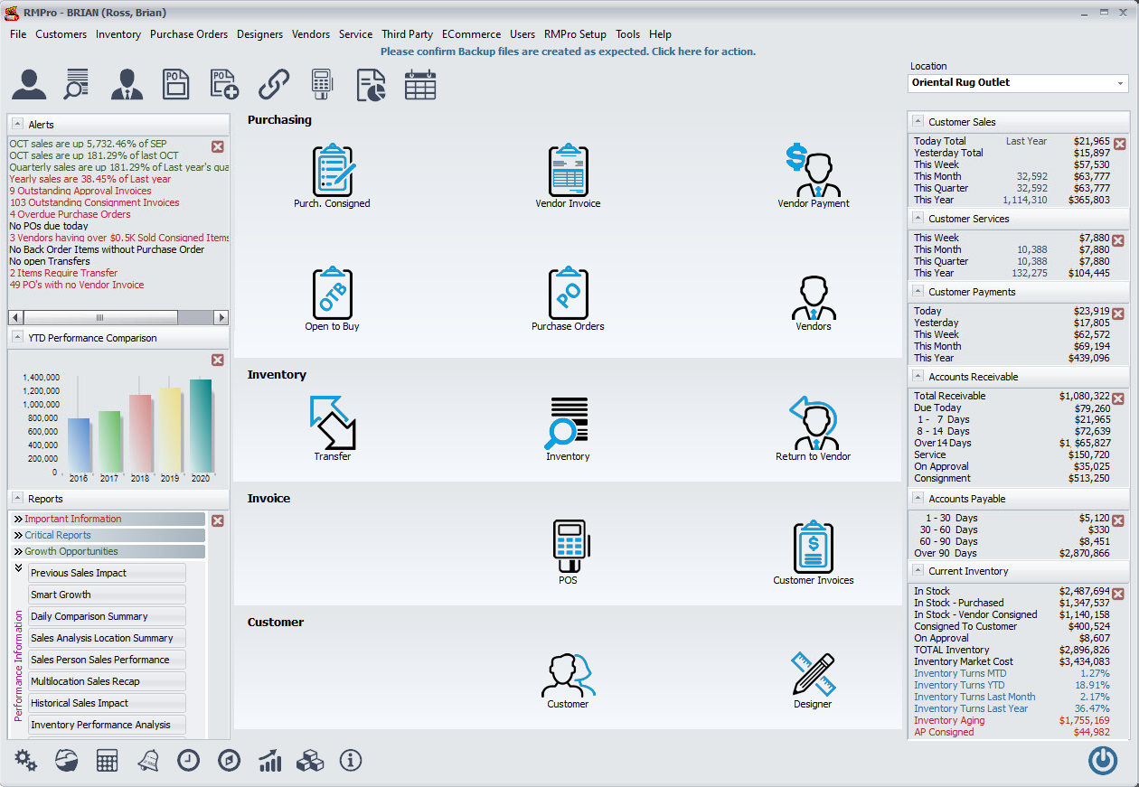Click the Alerts horizontal scrollbar right arrow
The height and width of the screenshot is (787, 1139).
221,317
